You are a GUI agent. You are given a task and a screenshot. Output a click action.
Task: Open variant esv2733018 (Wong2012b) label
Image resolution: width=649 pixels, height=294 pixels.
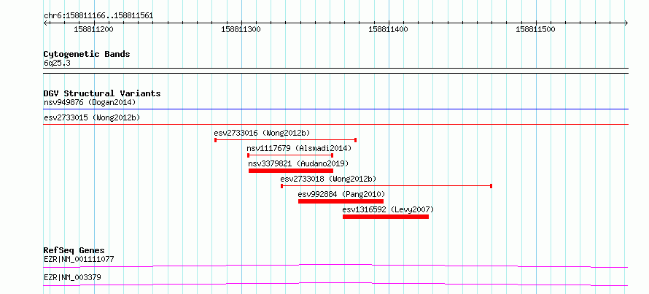coord(328,179)
